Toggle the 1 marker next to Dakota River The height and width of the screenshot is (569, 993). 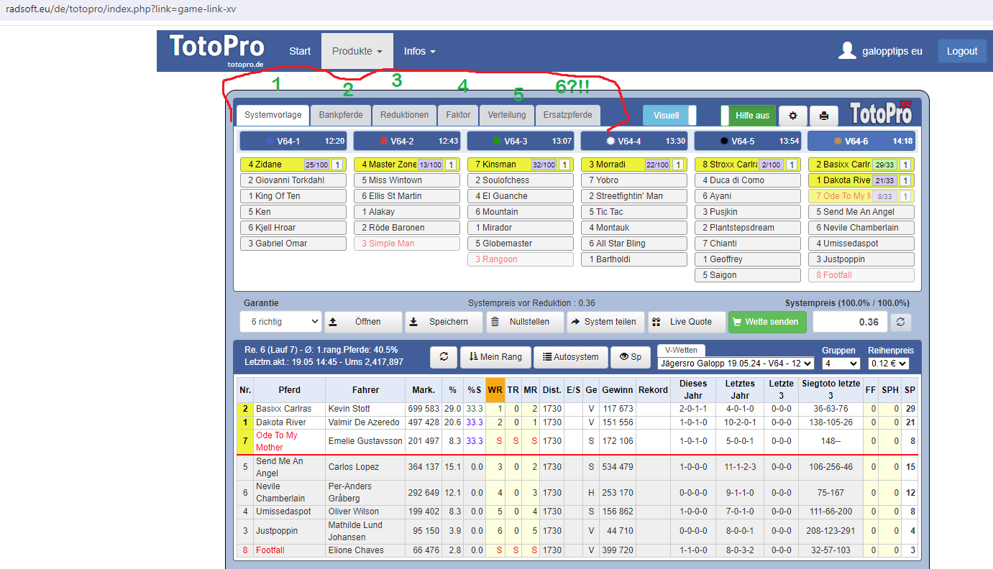pos(906,180)
